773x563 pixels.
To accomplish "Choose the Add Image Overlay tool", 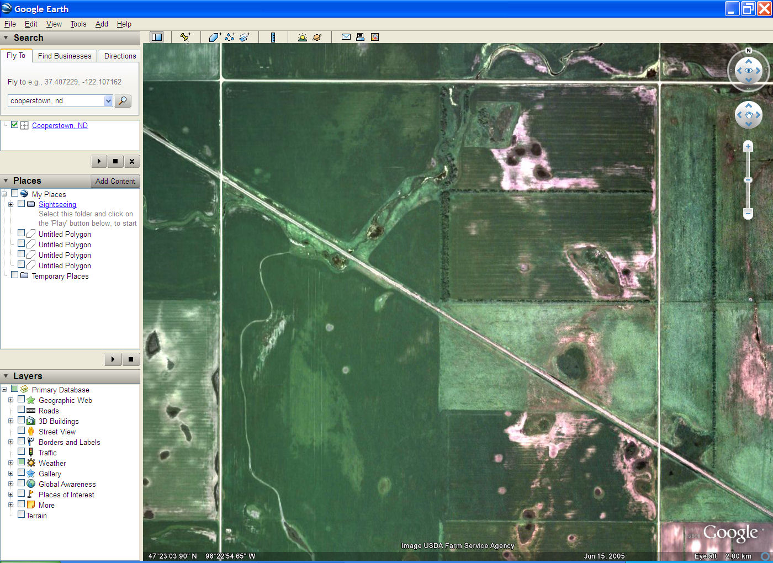I will click(245, 37).
